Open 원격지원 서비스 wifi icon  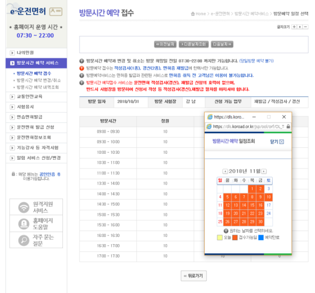[24, 207]
